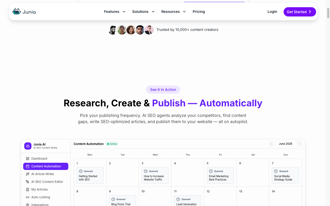330x206 pixels.
Task: Click clock icon on Getting Started with SEO card
Action: click(81, 171)
